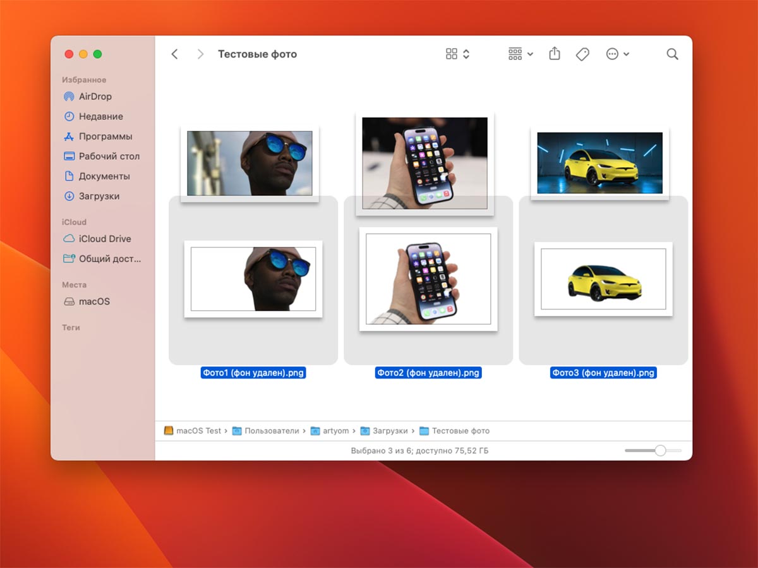Click the clock icon beside Недавние
This screenshot has width=758, height=568.
pos(69,117)
